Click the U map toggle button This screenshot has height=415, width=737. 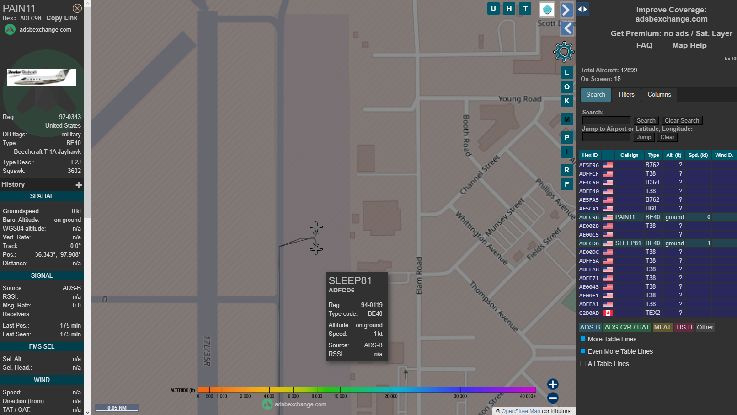pyautogui.click(x=493, y=9)
